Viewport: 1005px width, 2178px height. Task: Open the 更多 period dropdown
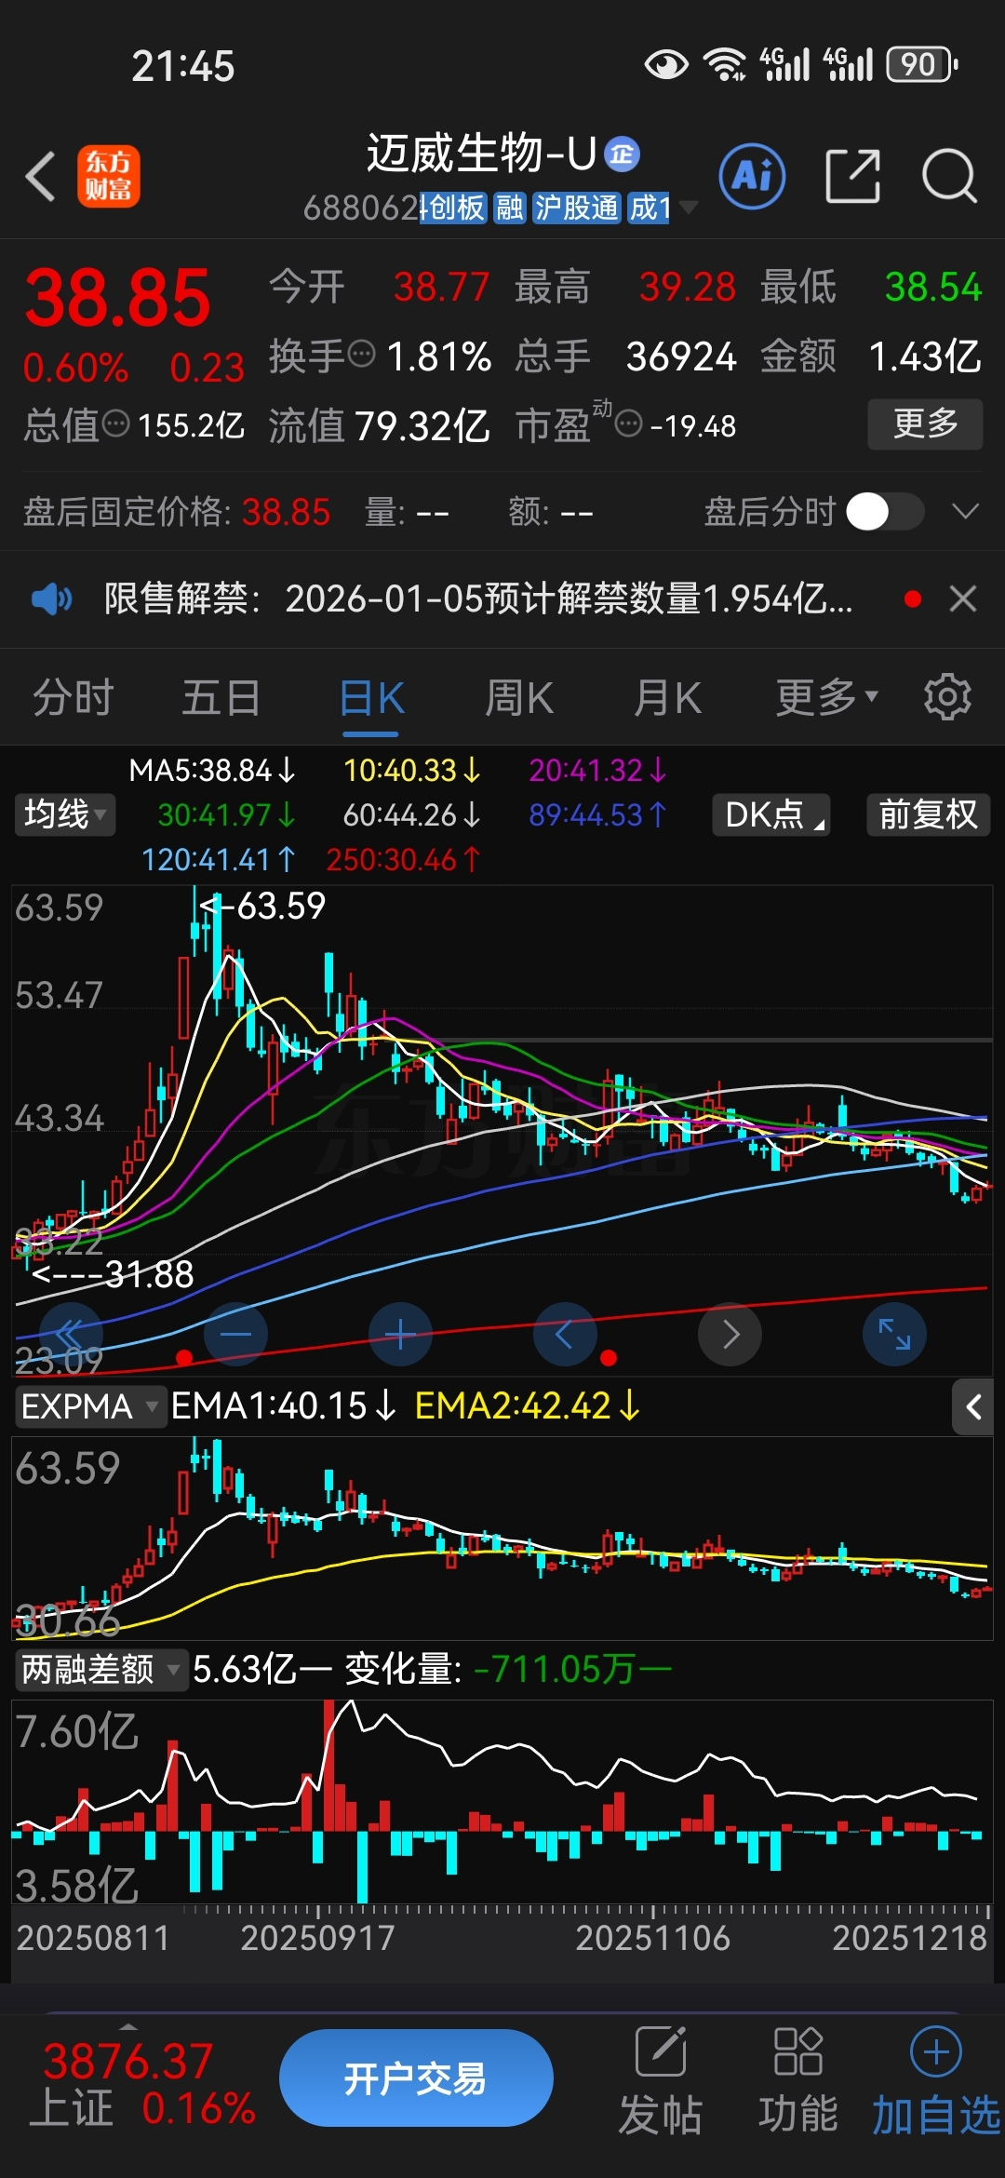827,697
